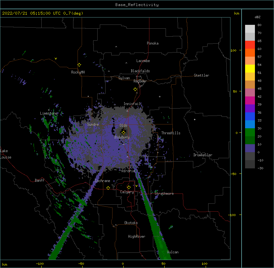Click yellow radar site marker near Didsbury
Screen dimensions: 274x268
tap(123, 132)
